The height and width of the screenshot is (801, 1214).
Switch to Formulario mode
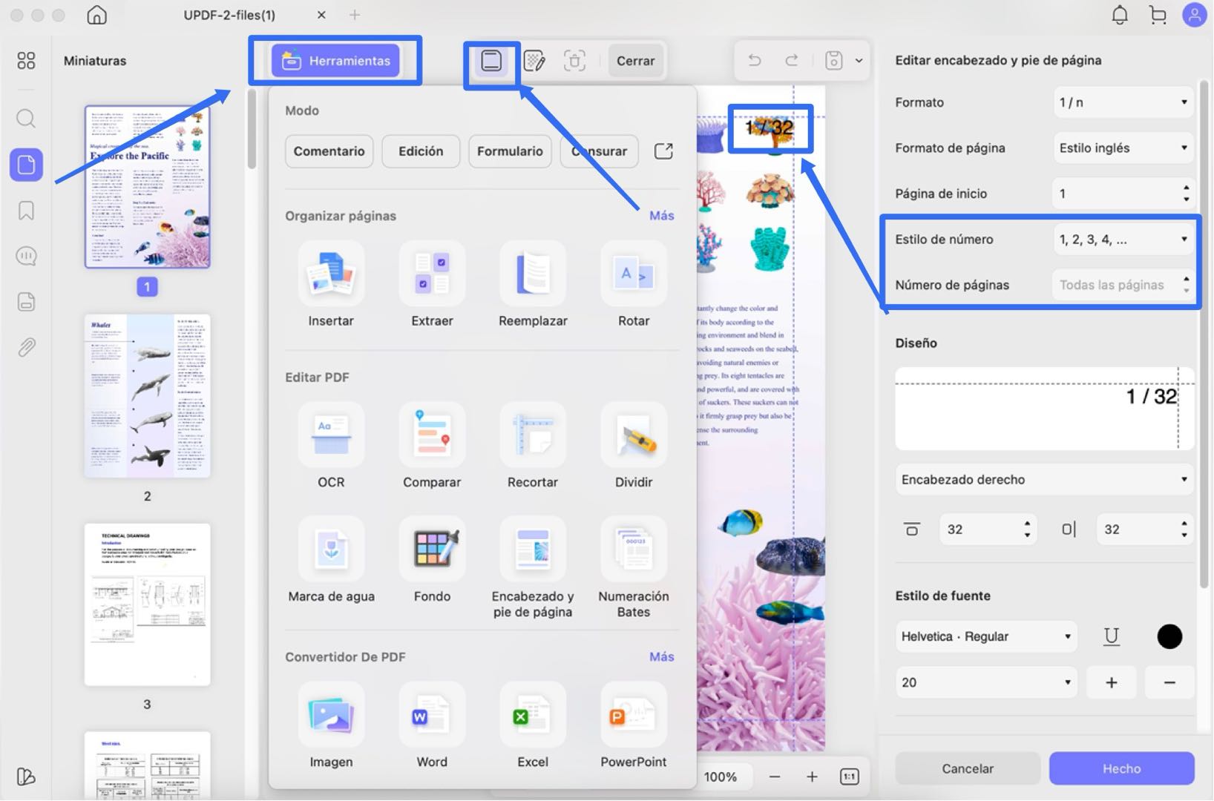coord(510,151)
